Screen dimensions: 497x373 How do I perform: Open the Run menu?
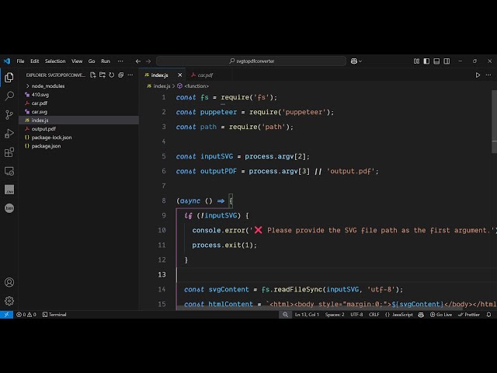[106, 61]
